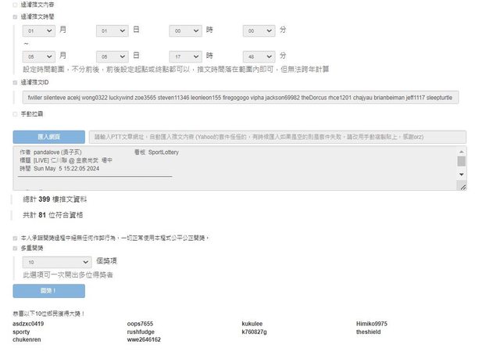This screenshot has width=500, height=355.
Task: Open the end-time hour dropdown showing 17
Action: coord(186,56)
